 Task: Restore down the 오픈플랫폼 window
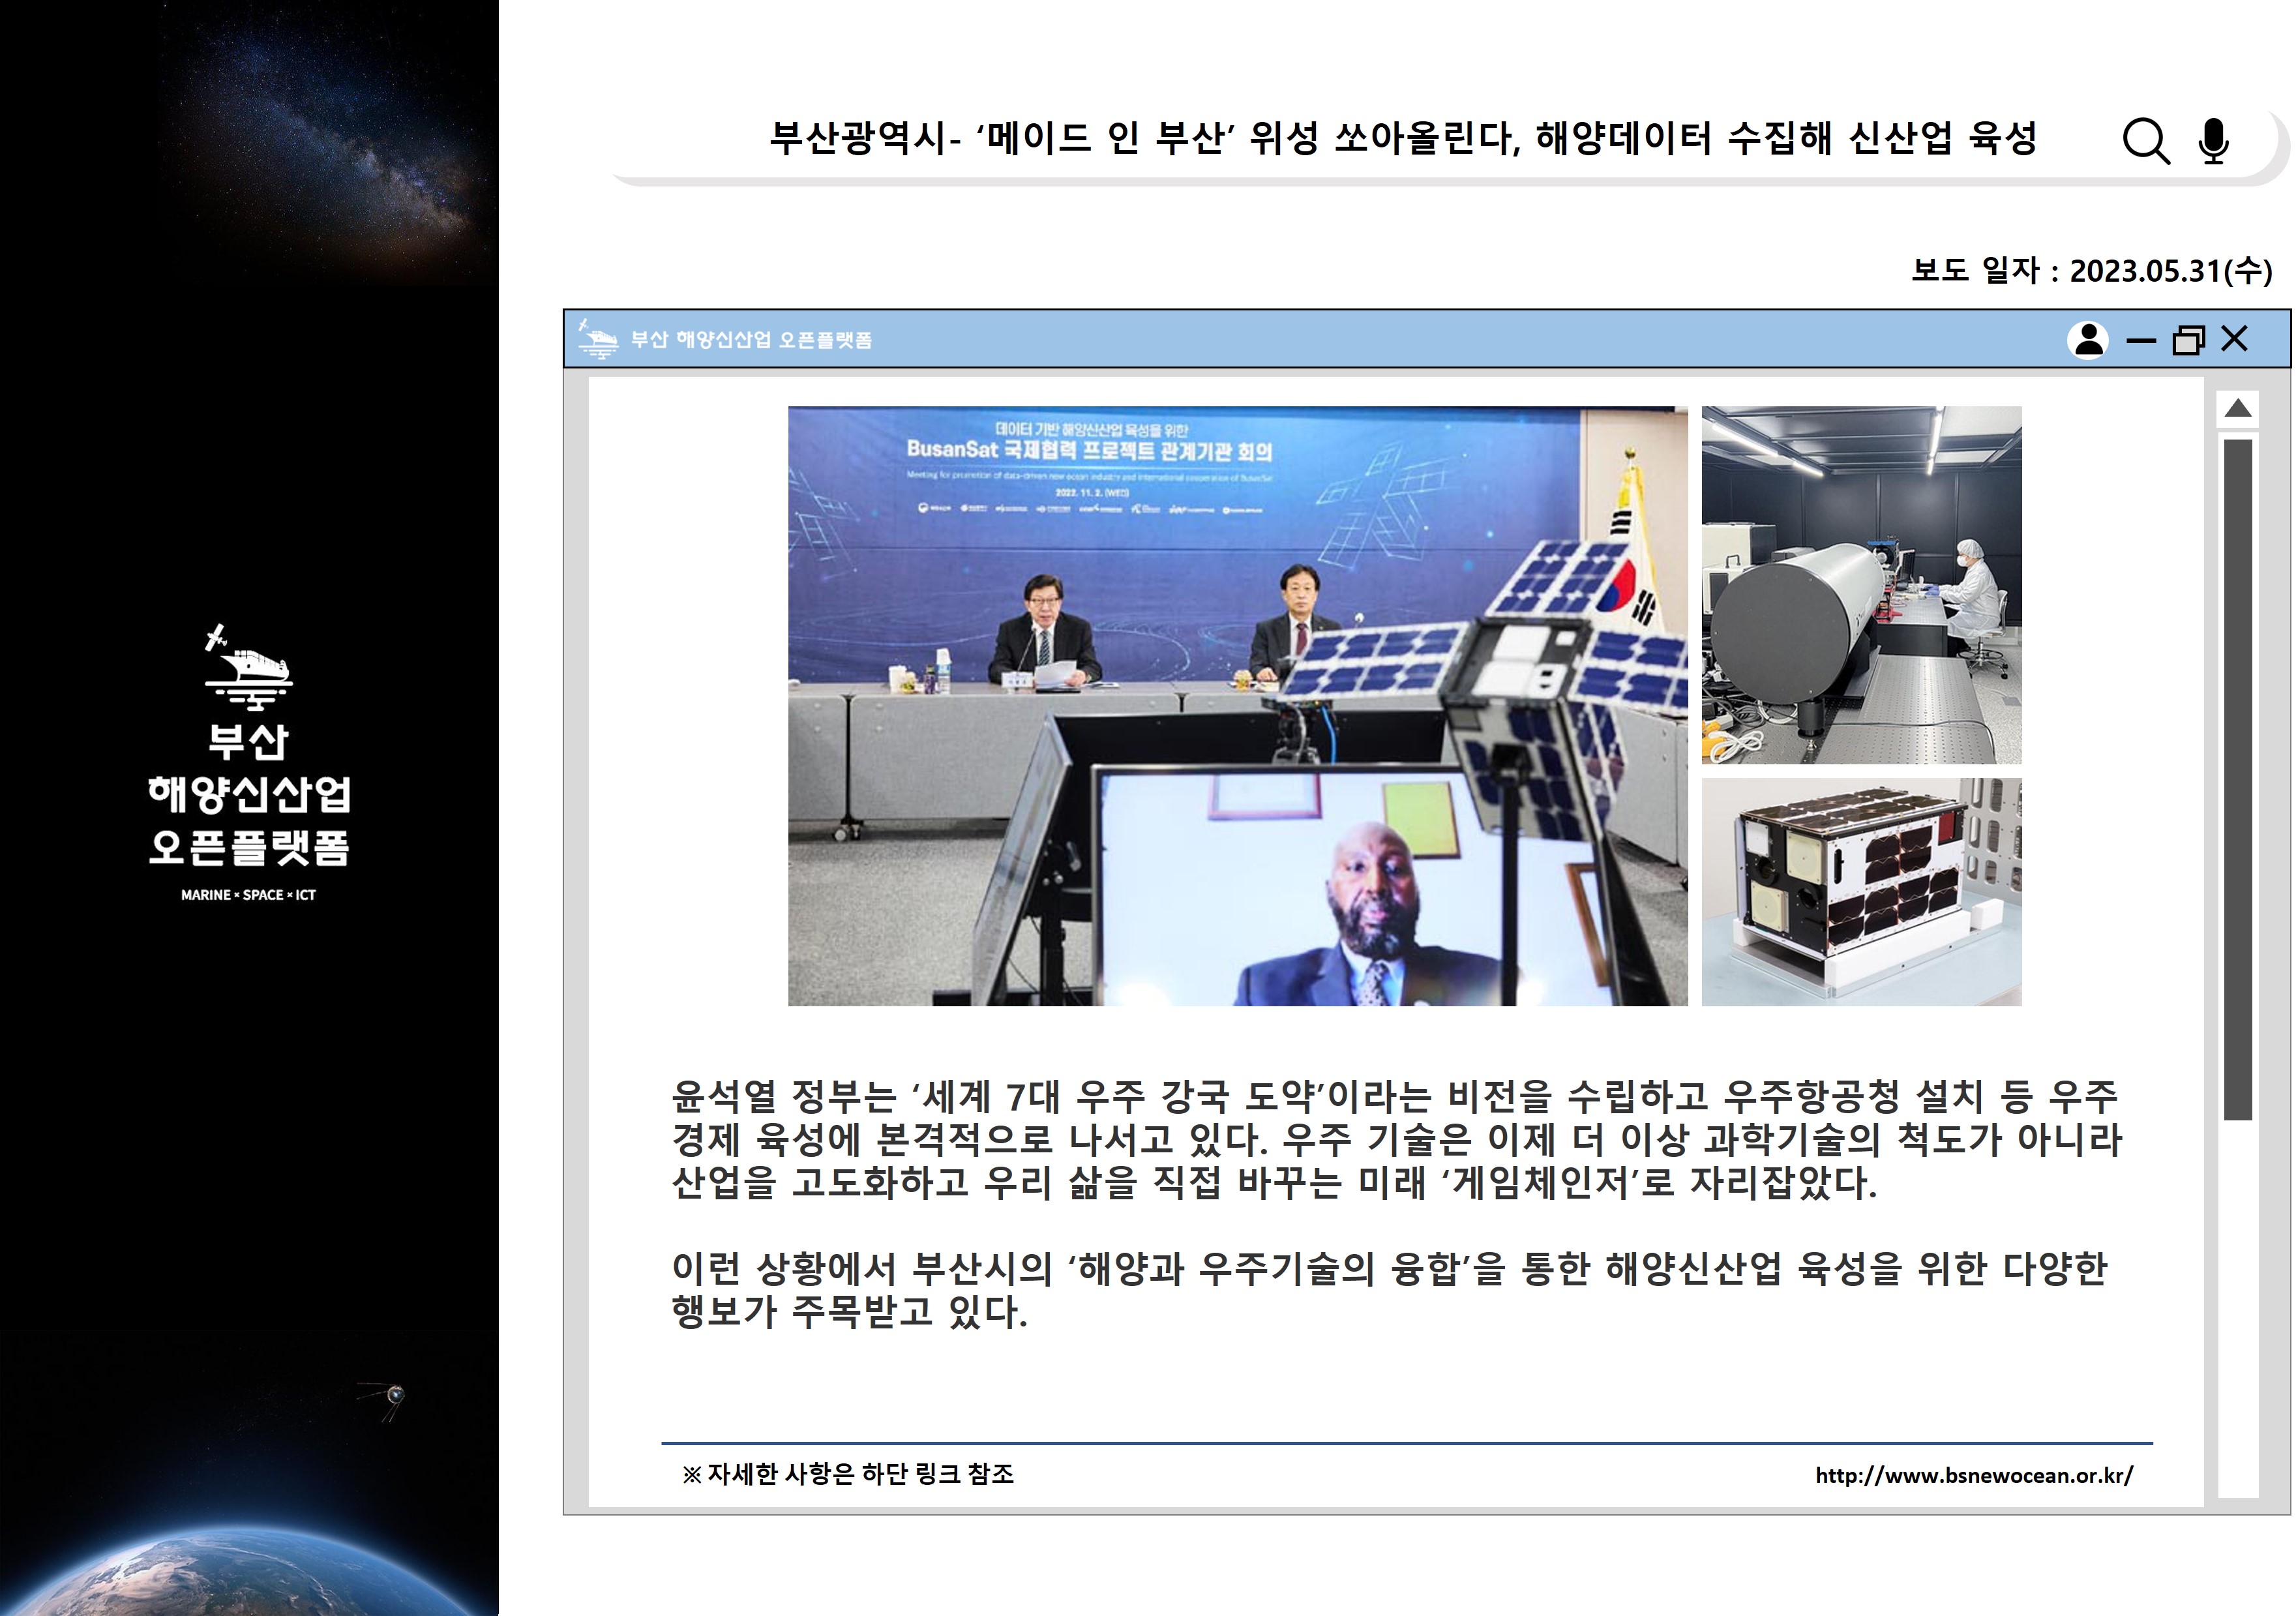pyautogui.click(x=2188, y=340)
